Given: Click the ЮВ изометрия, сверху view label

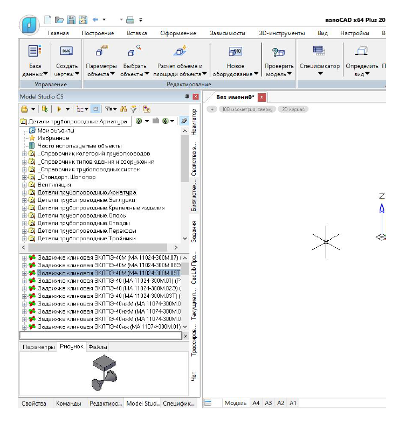Looking at the screenshot, I should pos(247,109).
